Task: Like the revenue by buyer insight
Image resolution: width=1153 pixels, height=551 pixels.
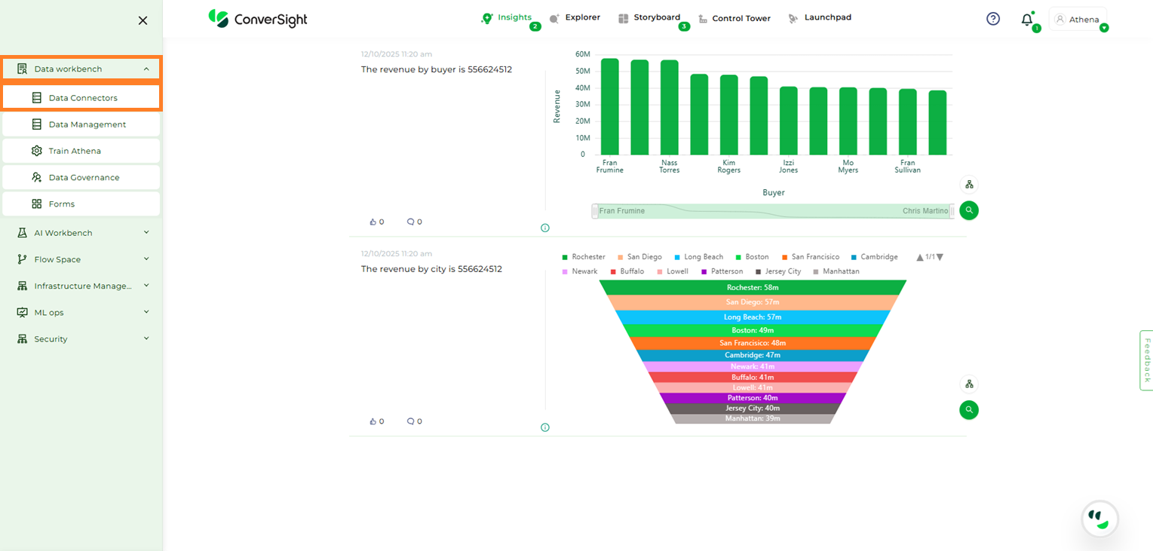Action: 373,222
